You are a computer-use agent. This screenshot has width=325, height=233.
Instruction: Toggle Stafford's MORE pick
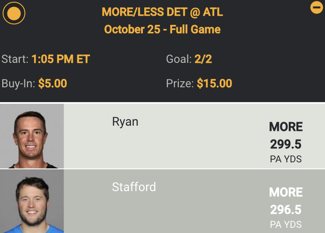[286, 192]
